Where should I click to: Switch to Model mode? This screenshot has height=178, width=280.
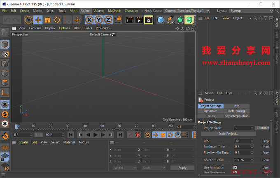click(x=5, y=44)
